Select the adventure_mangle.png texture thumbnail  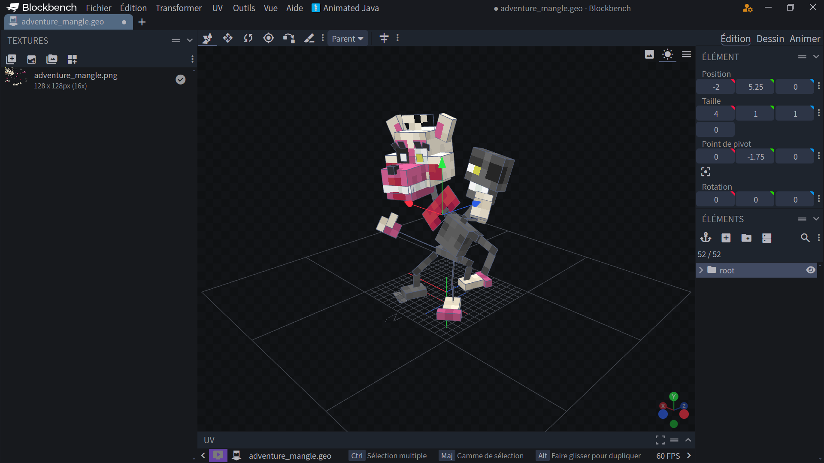coord(15,77)
